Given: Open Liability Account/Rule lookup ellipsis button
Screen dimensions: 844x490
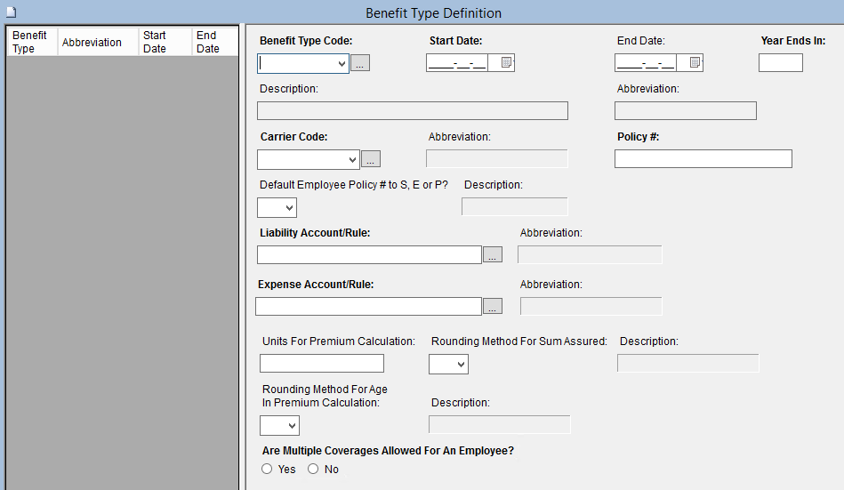Looking at the screenshot, I should click(x=493, y=255).
